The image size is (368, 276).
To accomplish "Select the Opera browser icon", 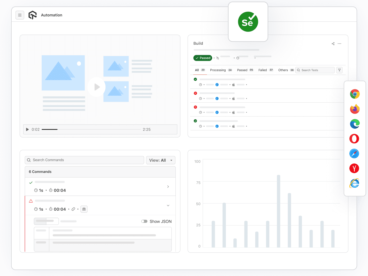I will 354,139.
